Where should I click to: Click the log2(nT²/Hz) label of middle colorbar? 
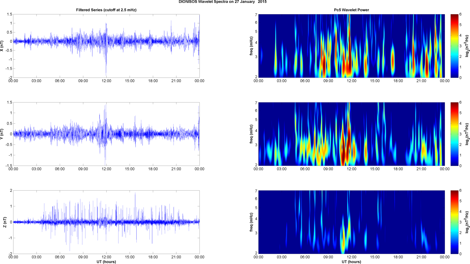pos(467,134)
